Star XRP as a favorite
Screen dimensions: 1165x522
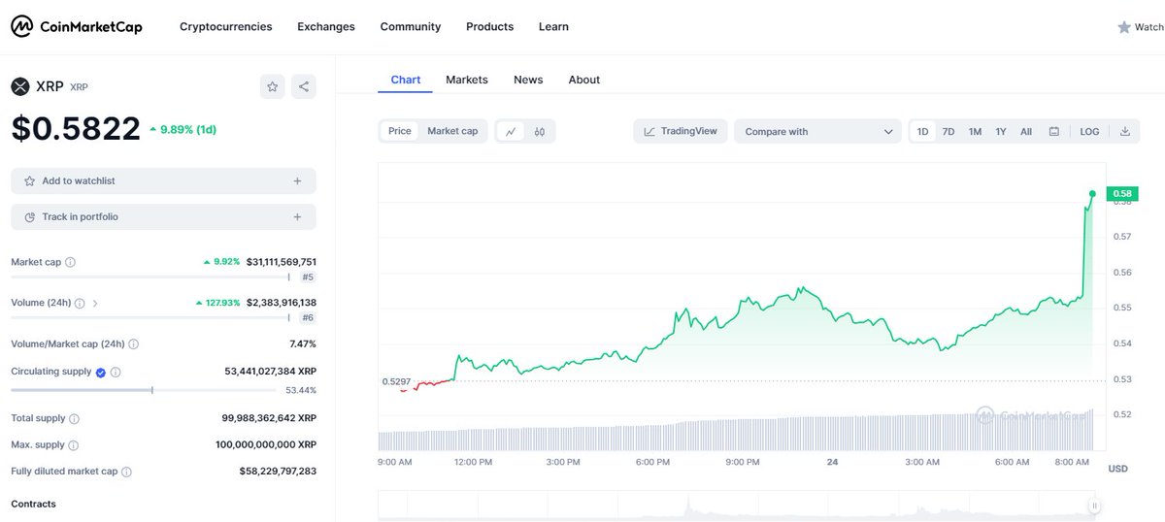(x=273, y=86)
